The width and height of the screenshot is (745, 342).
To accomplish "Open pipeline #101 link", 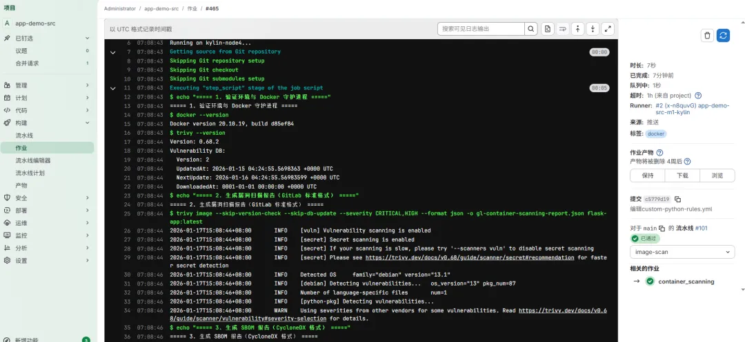I will [x=702, y=228].
